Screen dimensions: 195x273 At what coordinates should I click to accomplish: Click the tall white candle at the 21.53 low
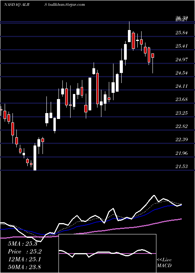coord(35,158)
